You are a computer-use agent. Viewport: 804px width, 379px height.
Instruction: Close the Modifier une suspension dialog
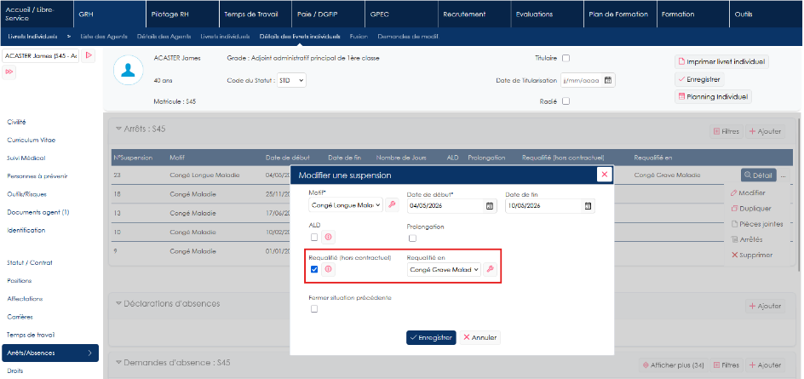(x=605, y=175)
